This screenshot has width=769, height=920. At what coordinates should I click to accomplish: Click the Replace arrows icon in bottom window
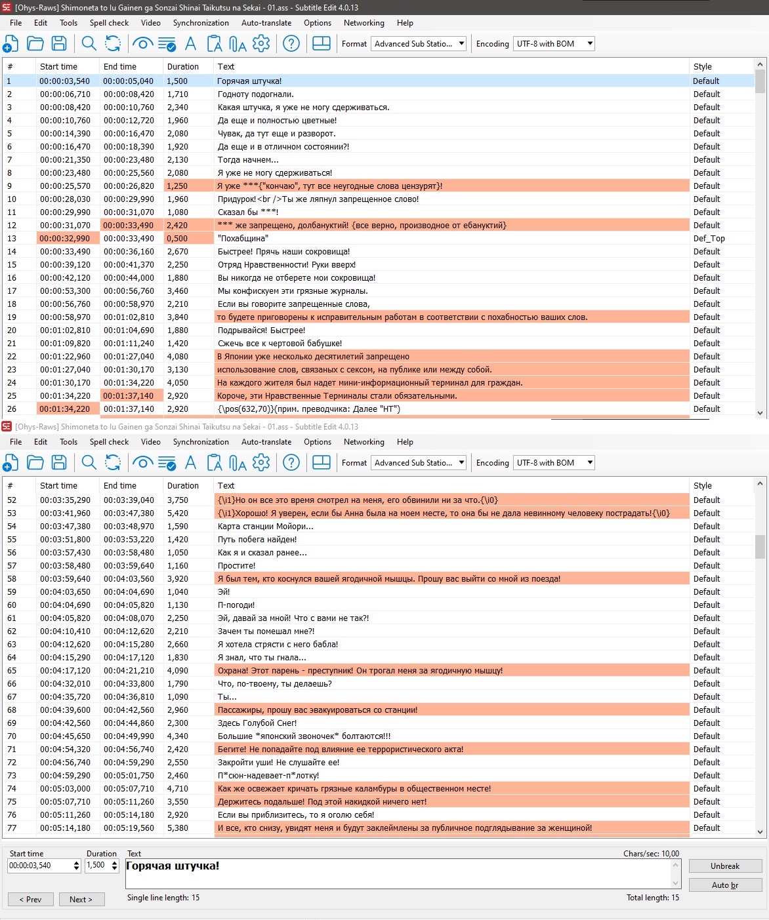[113, 463]
